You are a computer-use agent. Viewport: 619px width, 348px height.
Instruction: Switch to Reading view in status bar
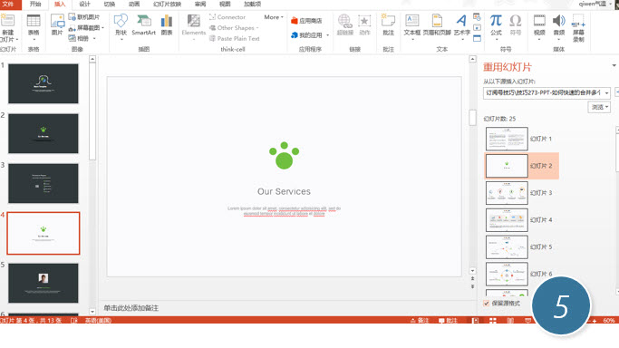(x=510, y=321)
